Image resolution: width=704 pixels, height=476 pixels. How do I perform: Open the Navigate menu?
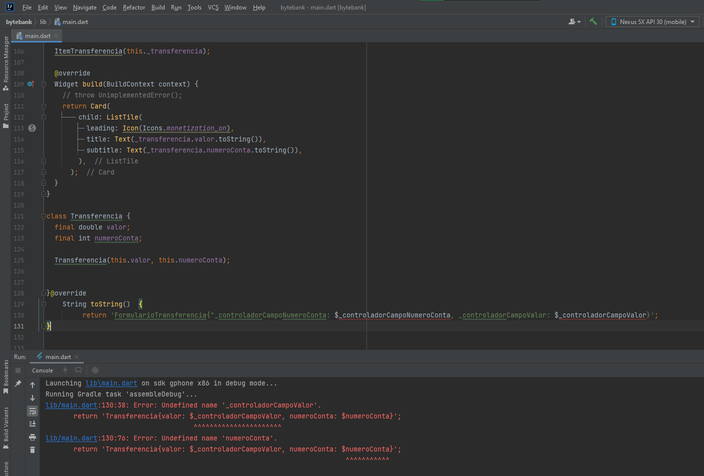(84, 7)
